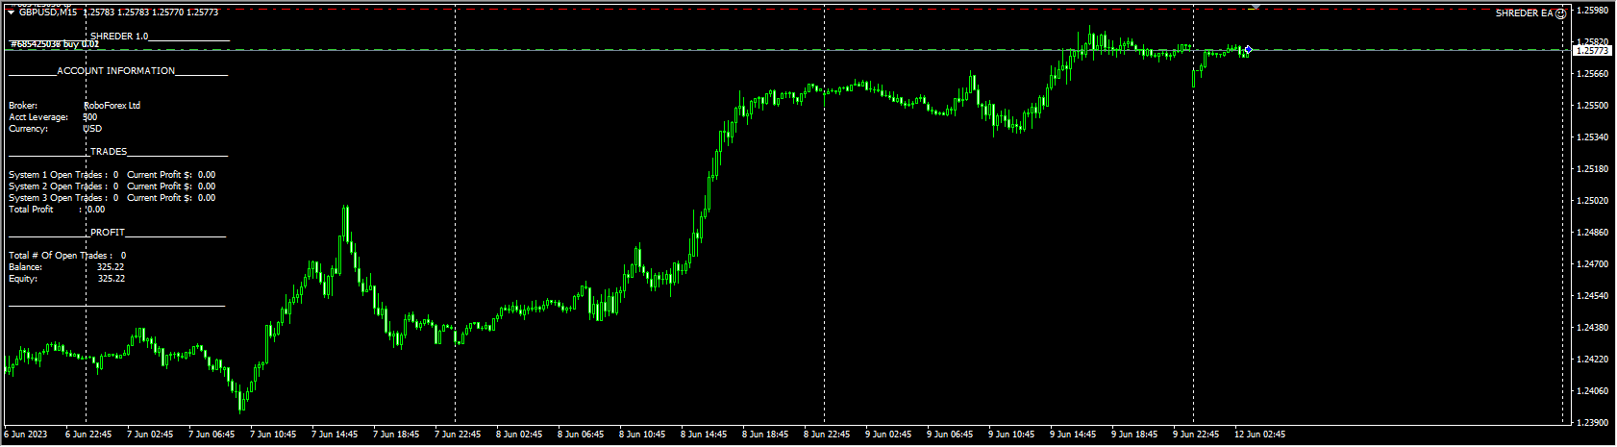Click the PROFIT section heading
This screenshot has height=447, width=1617.
(108, 233)
